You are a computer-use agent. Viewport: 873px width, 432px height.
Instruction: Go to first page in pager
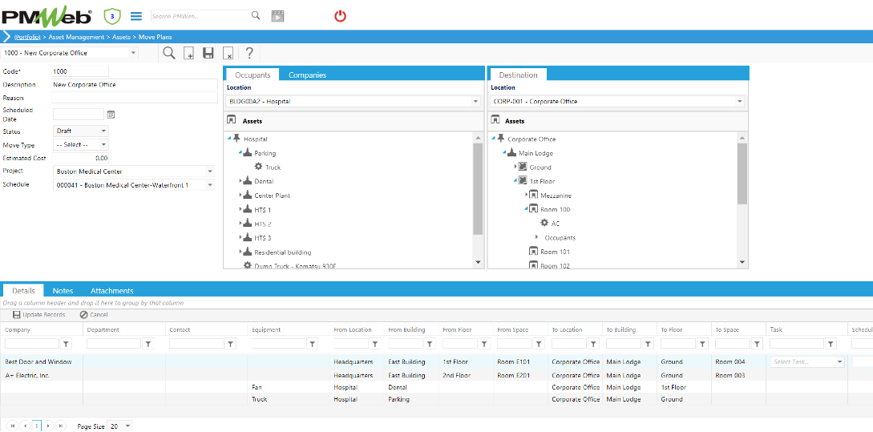(13, 426)
